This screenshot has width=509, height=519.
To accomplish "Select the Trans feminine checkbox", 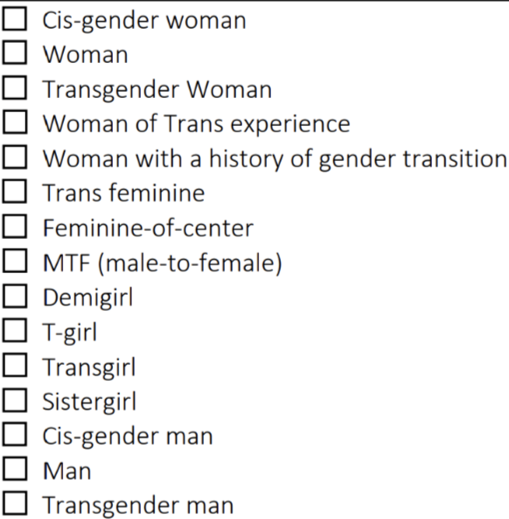I will tap(15, 192).
